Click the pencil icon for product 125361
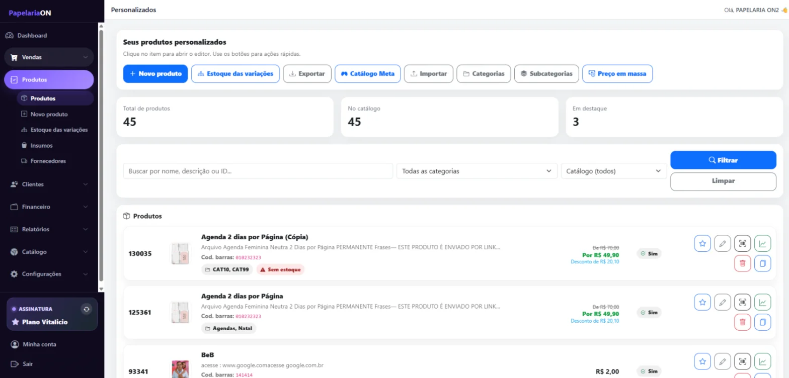 (x=723, y=303)
